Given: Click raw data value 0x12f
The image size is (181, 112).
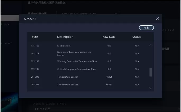Looking at the screenshot, I should click(x=109, y=77).
